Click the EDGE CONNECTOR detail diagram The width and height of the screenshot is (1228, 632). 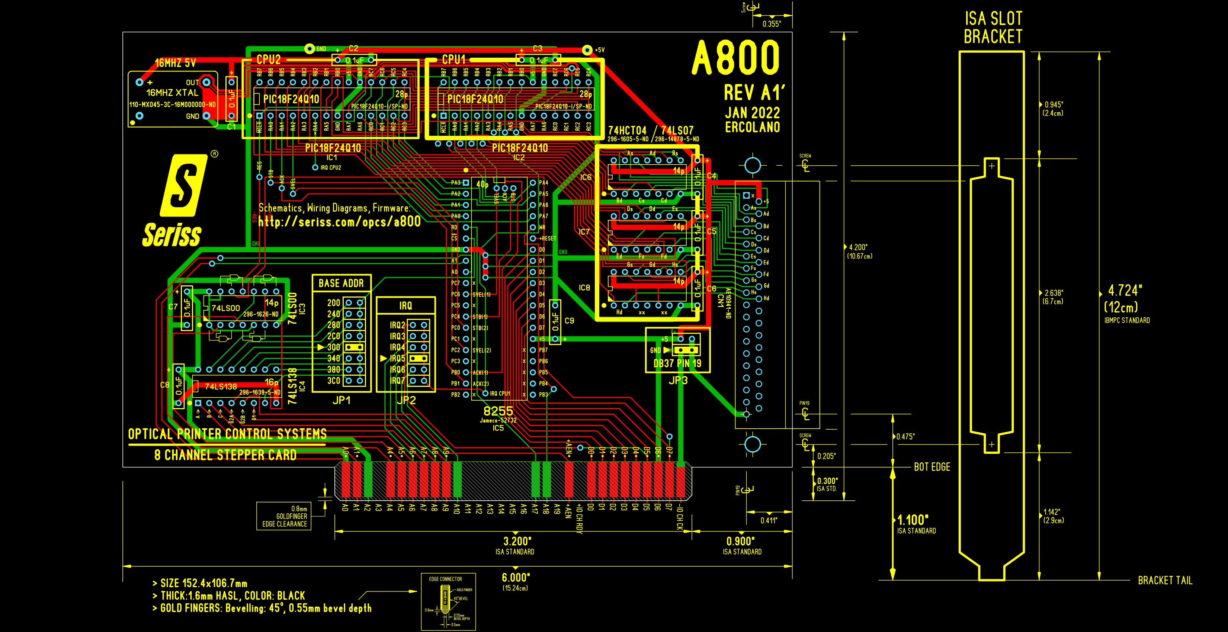448,601
